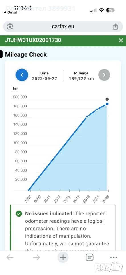Tap the dark grey marker above chart line

(x=107, y=99)
